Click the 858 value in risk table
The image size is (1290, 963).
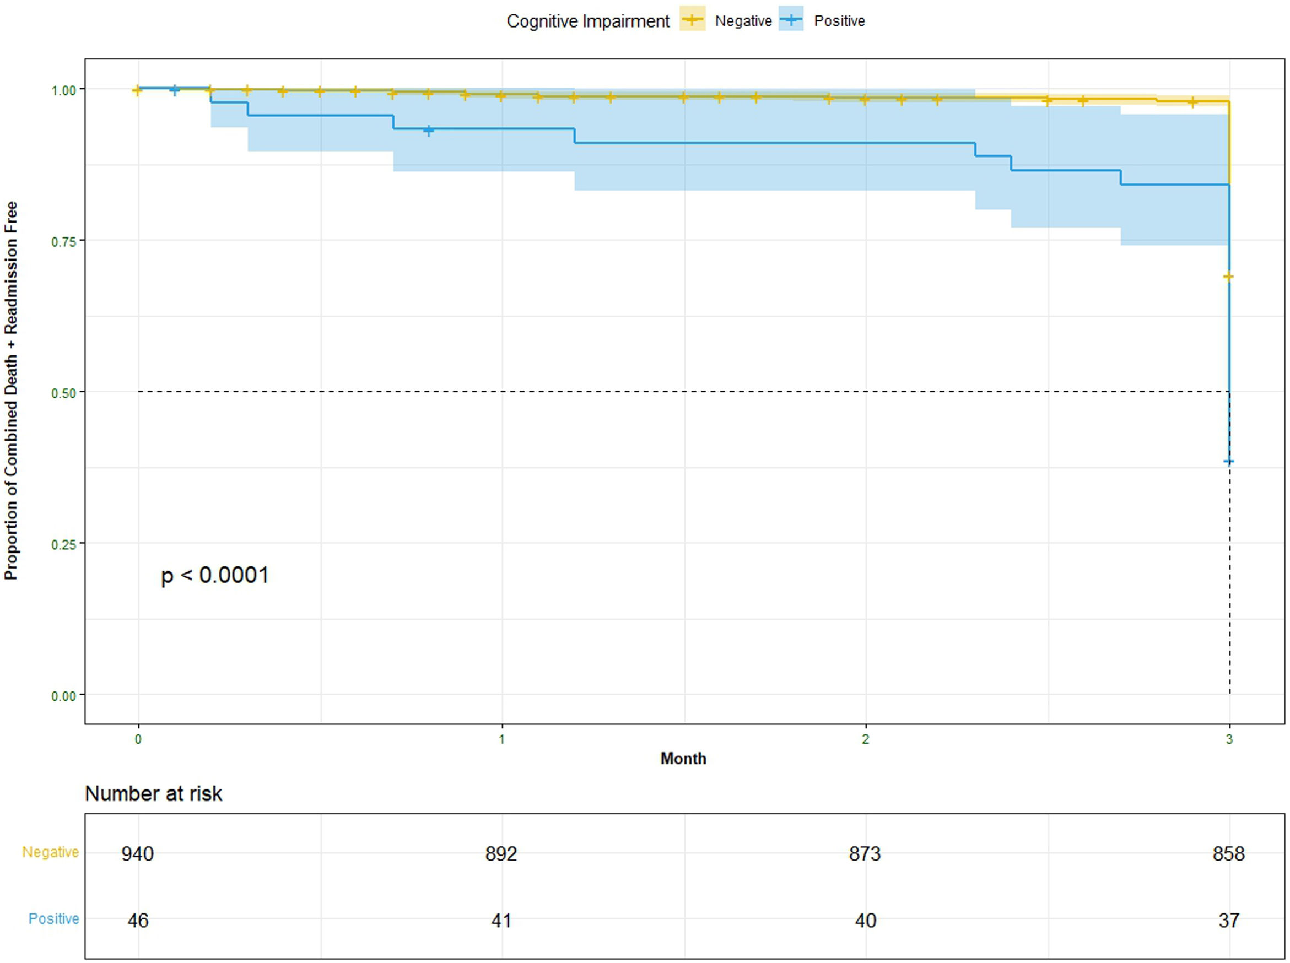click(x=1228, y=853)
